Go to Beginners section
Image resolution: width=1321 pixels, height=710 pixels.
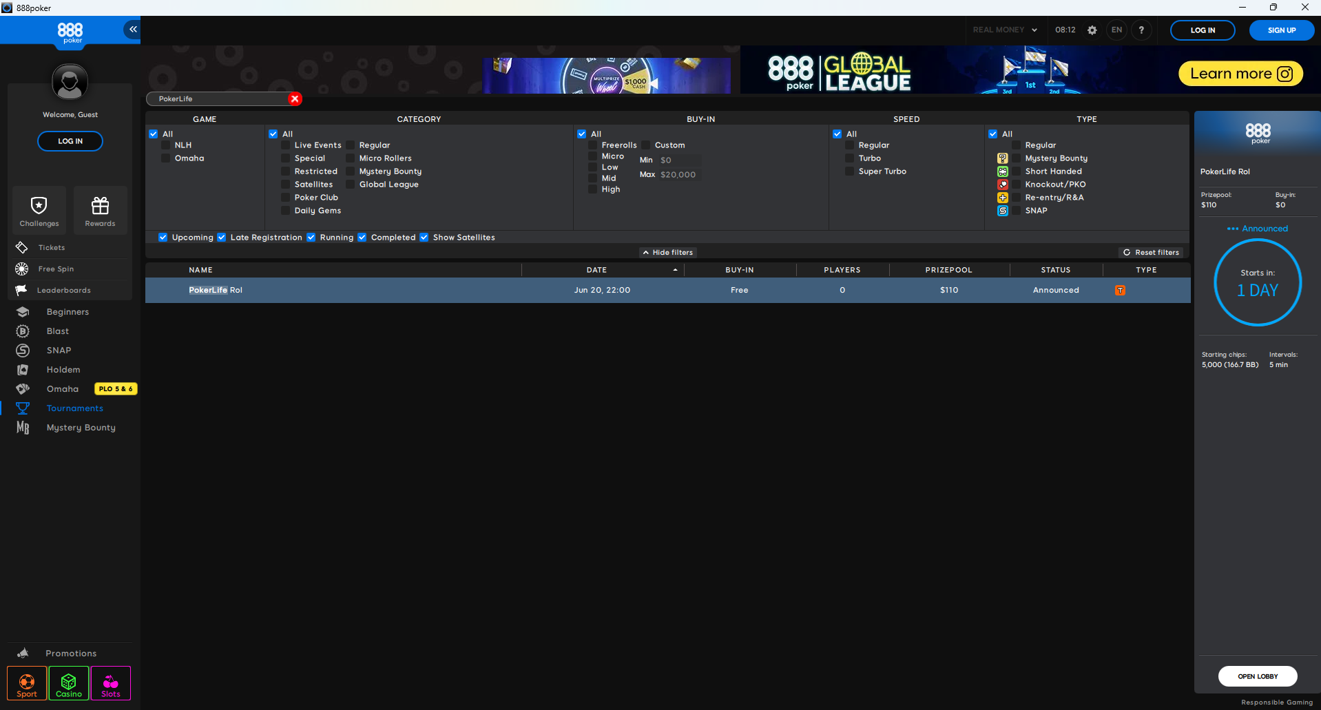67,312
